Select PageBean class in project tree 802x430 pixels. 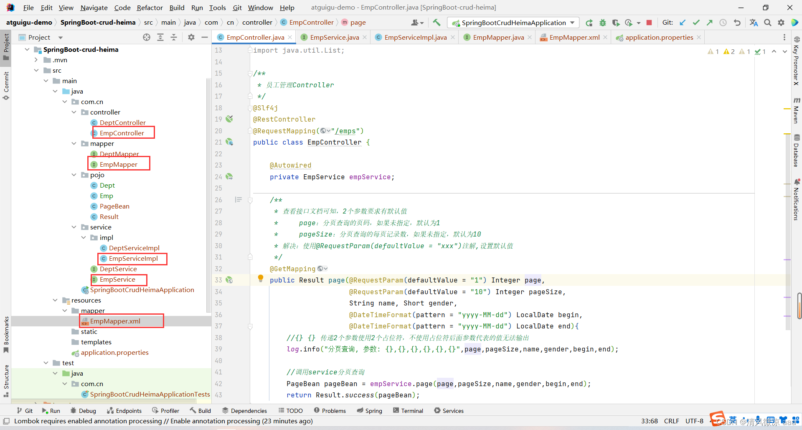pos(114,206)
